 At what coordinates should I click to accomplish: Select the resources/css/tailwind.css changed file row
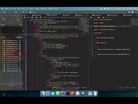click(11, 63)
